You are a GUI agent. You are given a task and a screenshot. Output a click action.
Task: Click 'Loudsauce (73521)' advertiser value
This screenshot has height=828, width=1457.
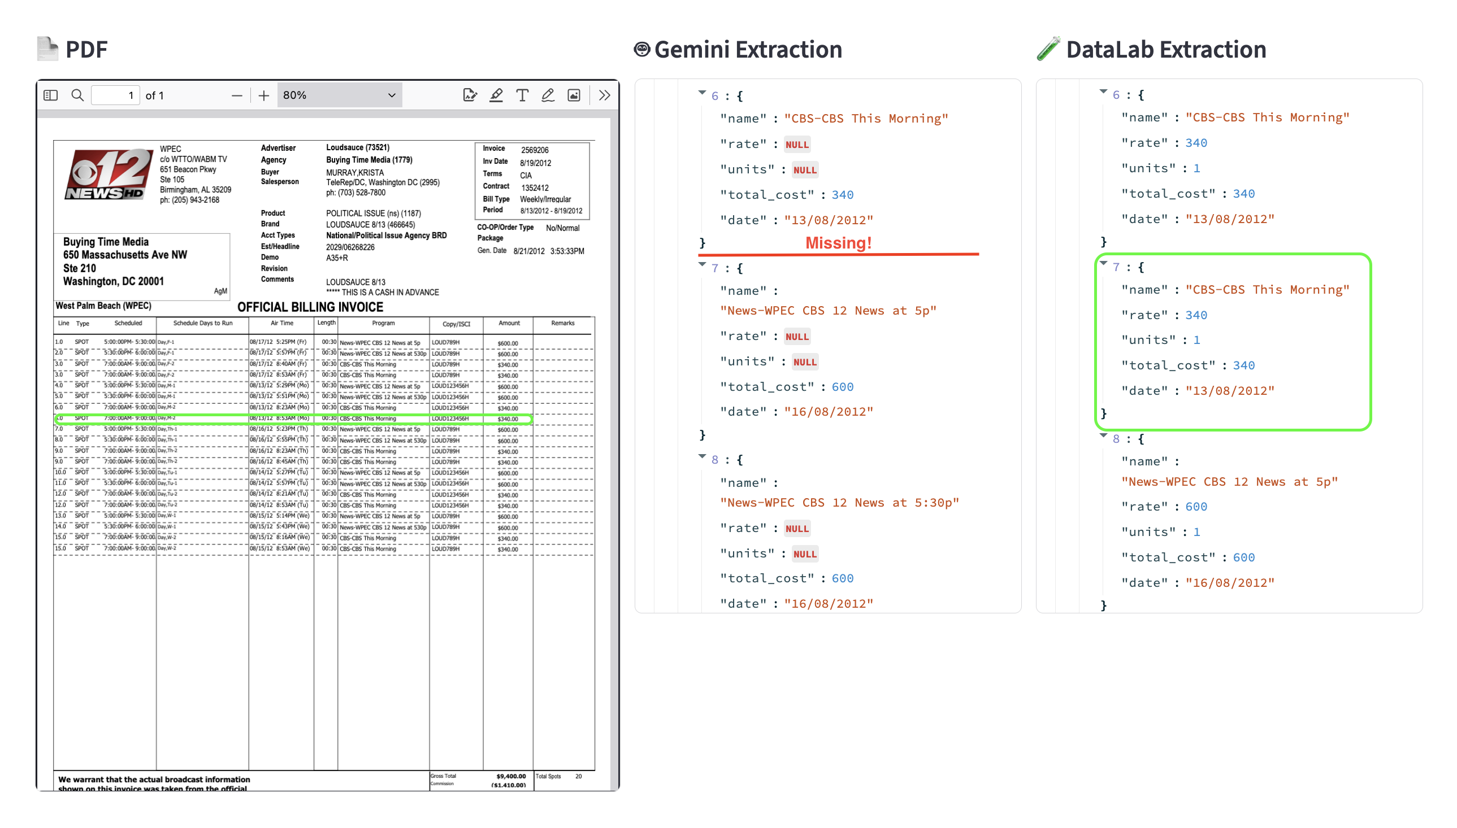[357, 147]
